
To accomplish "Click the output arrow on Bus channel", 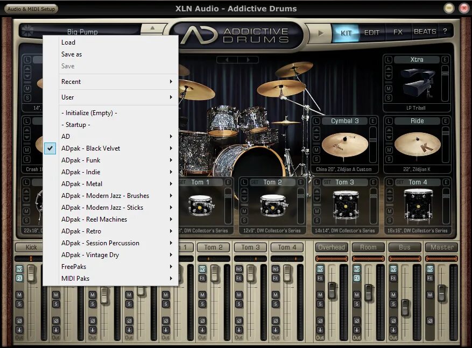I will click(x=393, y=330).
